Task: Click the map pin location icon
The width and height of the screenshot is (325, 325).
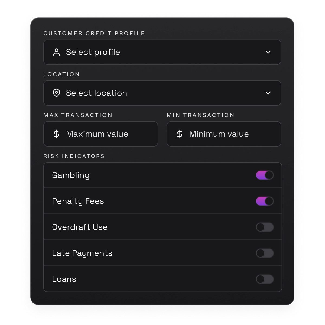Action: click(56, 93)
